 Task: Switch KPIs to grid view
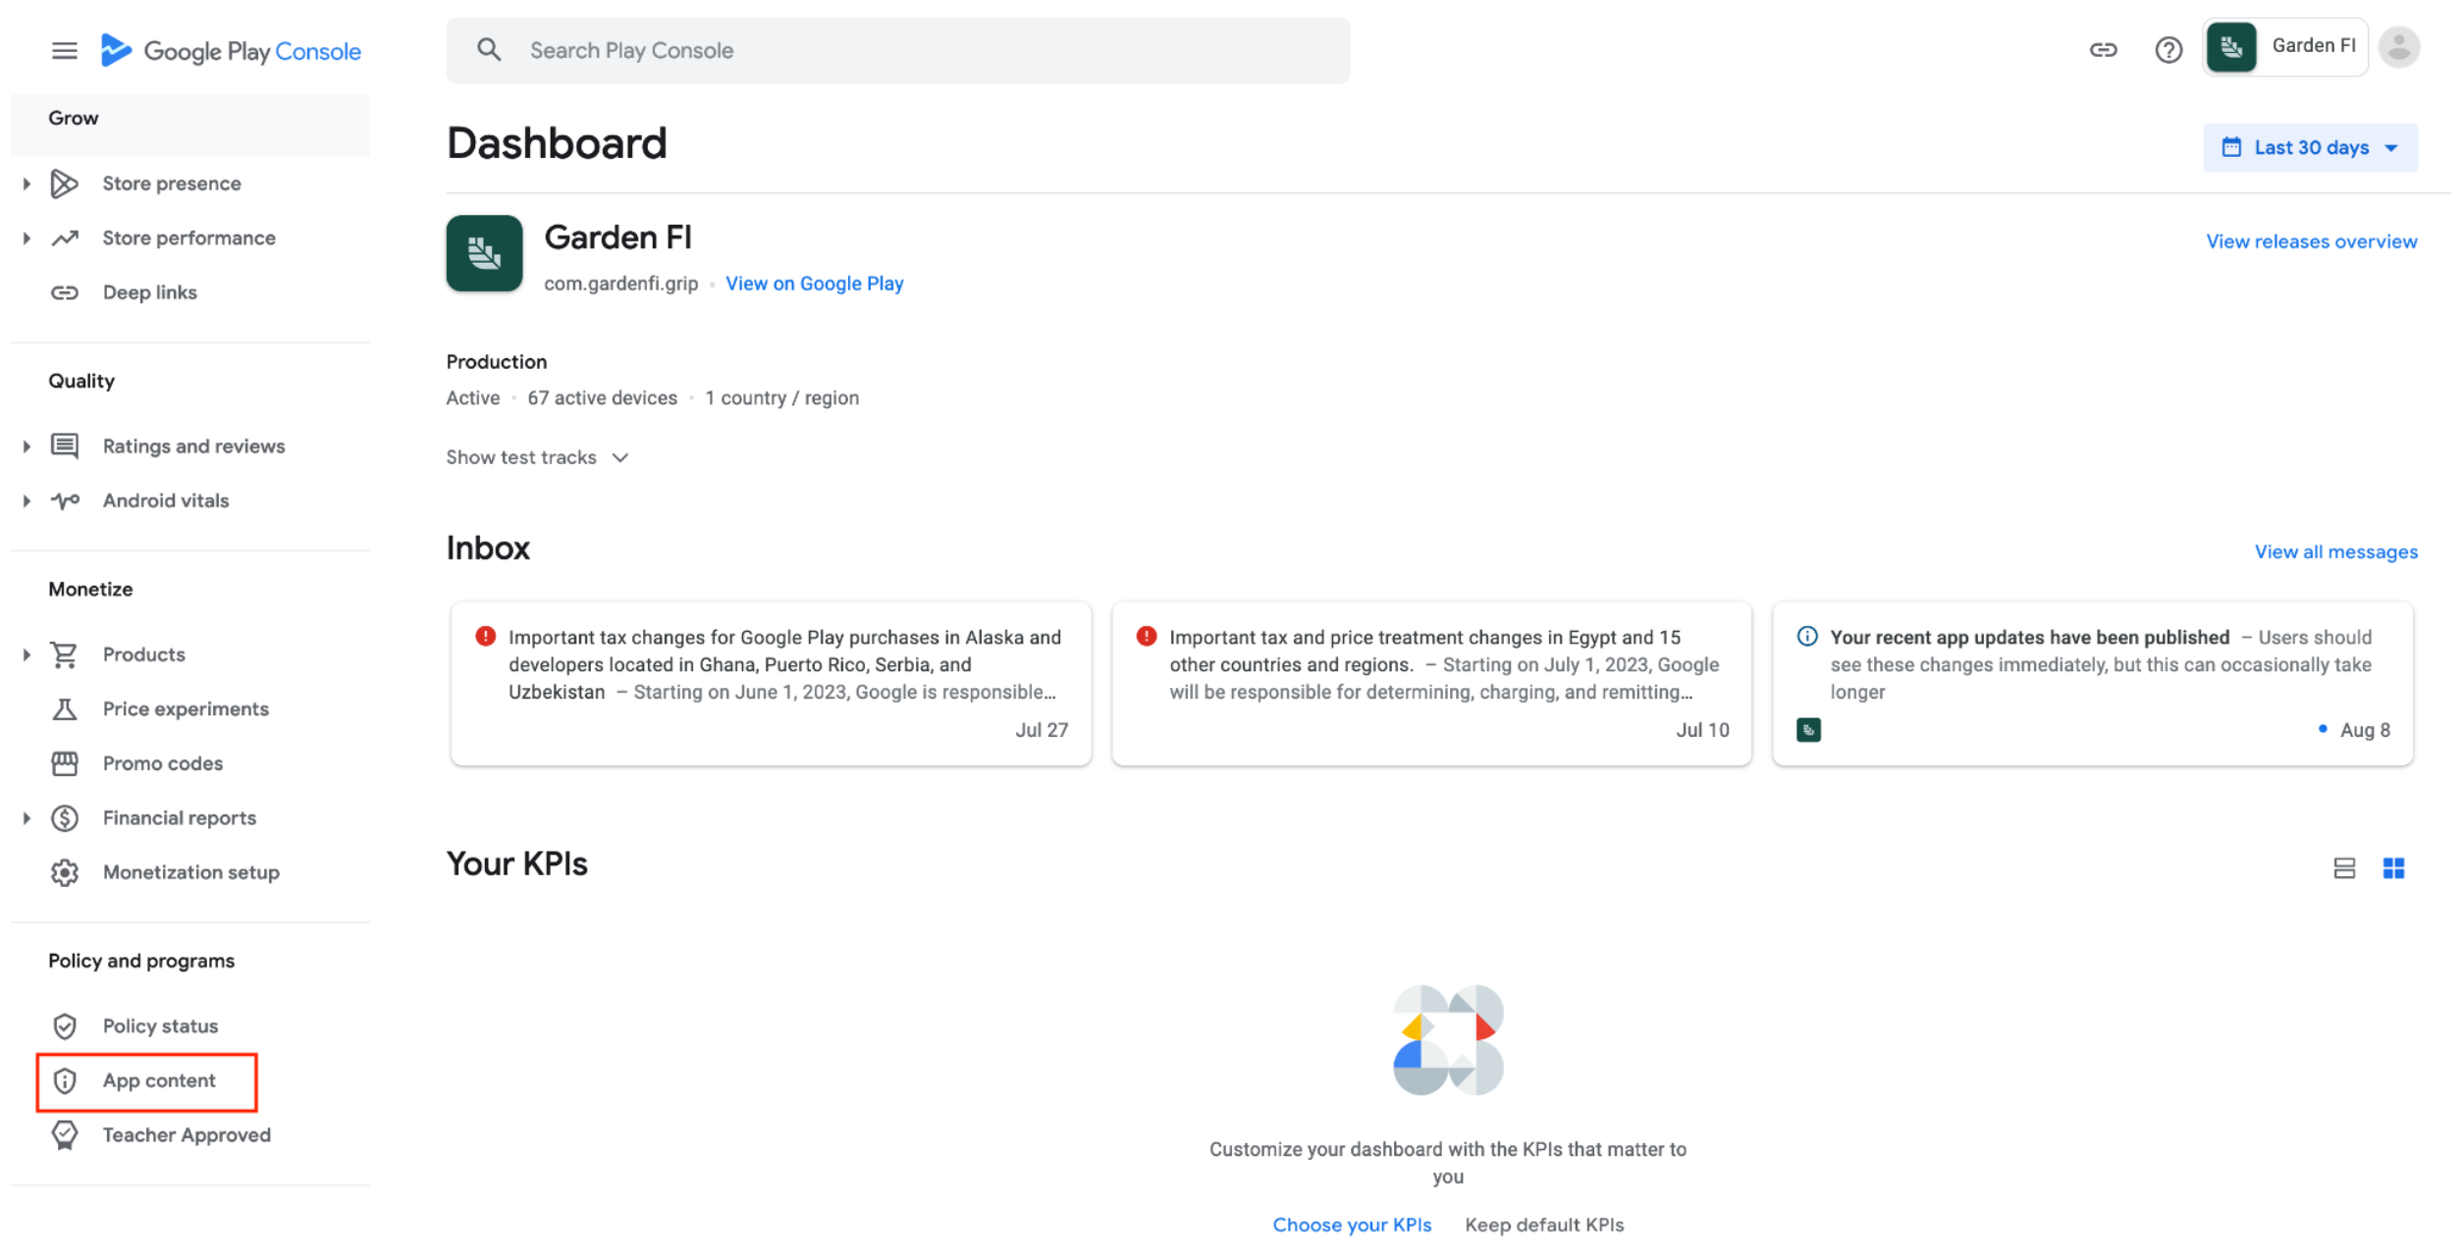tap(2393, 868)
